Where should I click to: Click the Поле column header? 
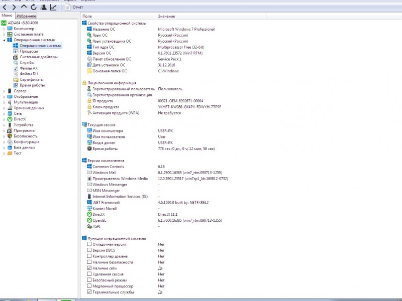click(x=118, y=16)
